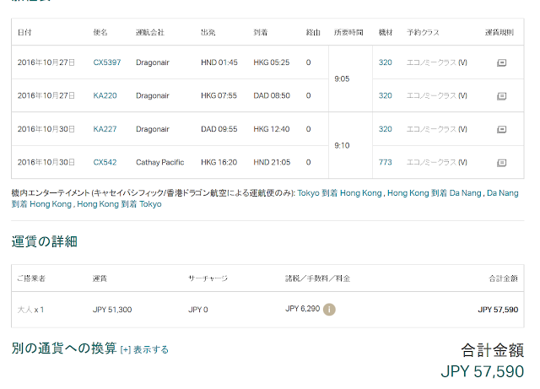
Task: Select DAD 09:55 departure cell
Action: point(219,129)
